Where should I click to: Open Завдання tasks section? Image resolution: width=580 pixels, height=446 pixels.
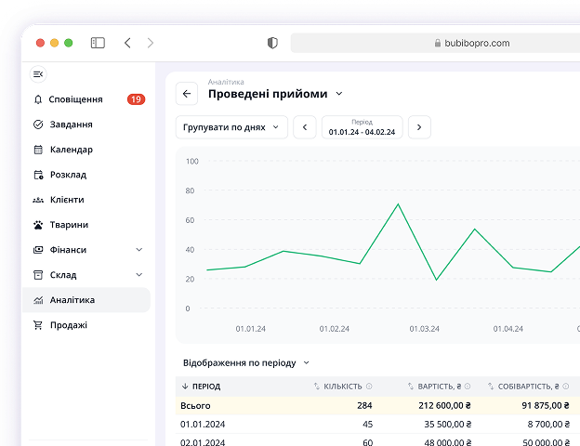(x=71, y=125)
